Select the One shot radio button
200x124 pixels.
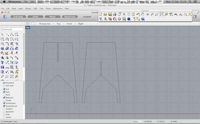click(x=4, y=86)
